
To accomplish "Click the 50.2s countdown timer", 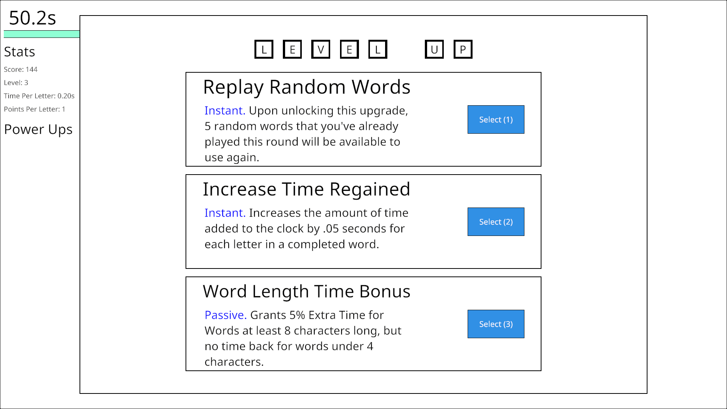I will point(33,18).
